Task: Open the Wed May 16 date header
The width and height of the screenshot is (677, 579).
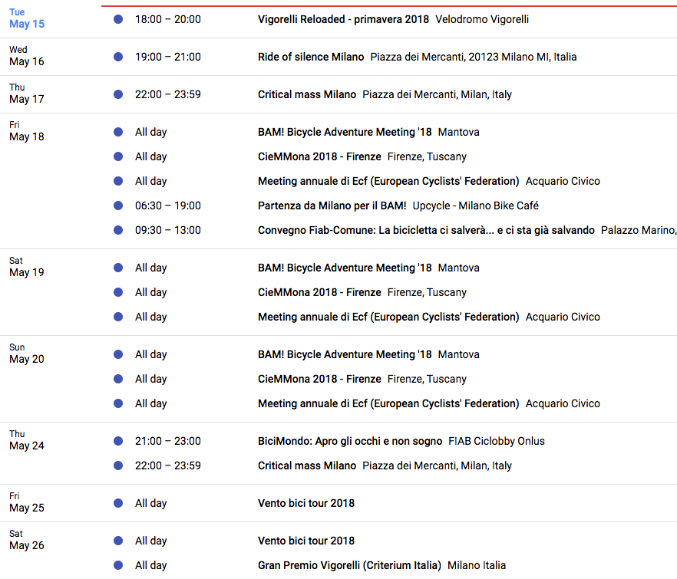Action: click(x=27, y=56)
